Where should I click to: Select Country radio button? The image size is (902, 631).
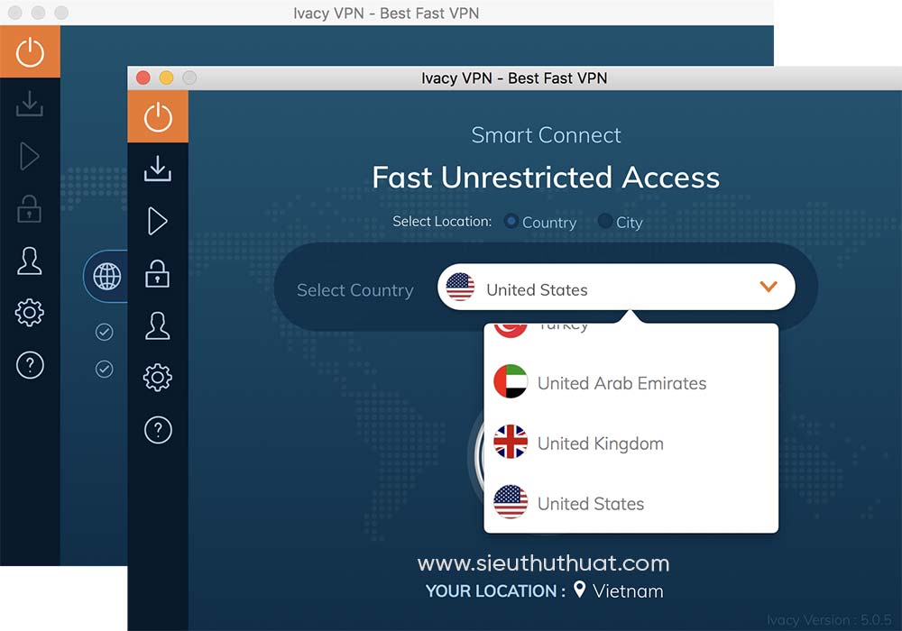click(511, 221)
